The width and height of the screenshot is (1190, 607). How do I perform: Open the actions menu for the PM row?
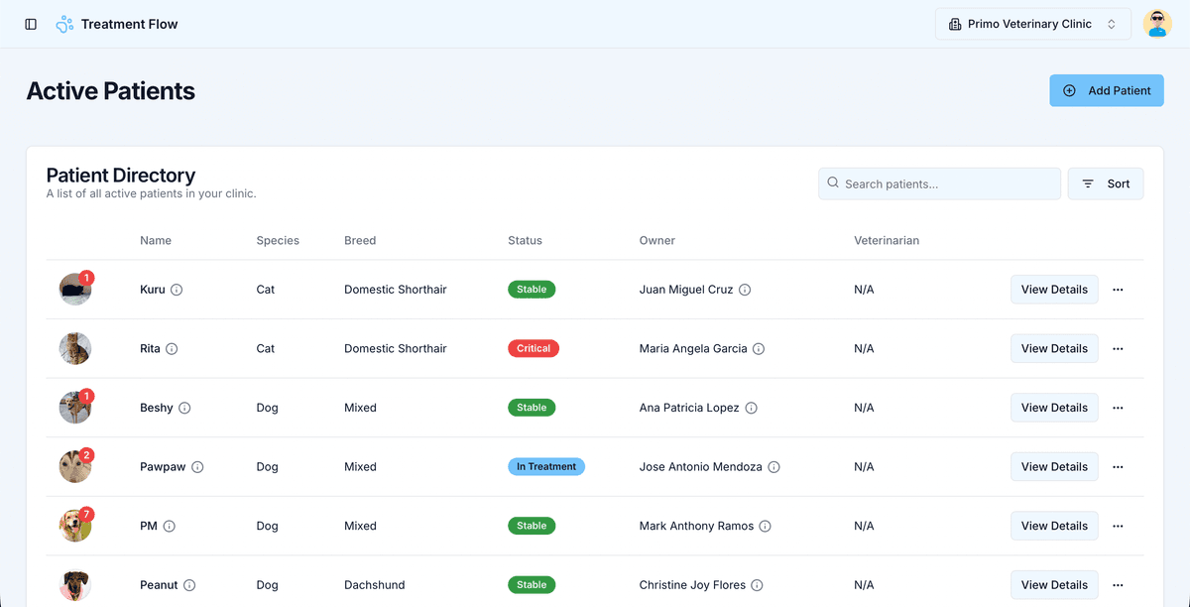click(x=1118, y=526)
